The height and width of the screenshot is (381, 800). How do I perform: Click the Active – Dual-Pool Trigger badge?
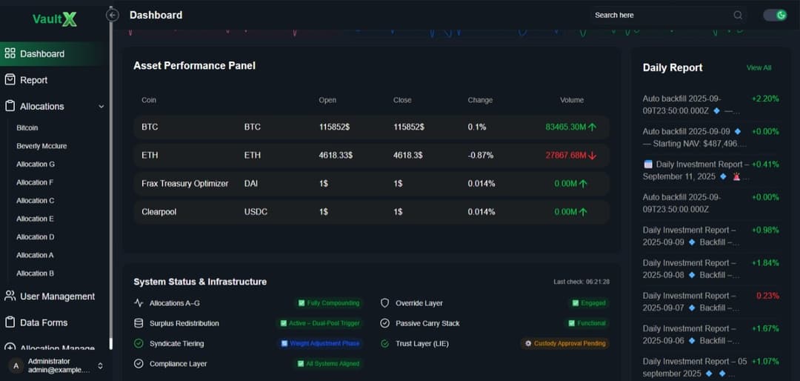(319, 323)
